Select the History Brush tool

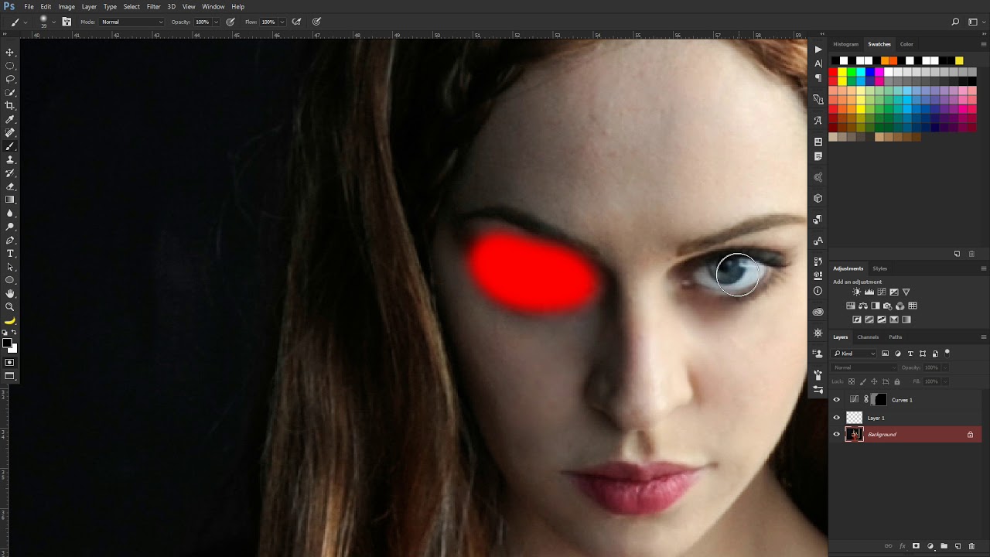(x=10, y=173)
